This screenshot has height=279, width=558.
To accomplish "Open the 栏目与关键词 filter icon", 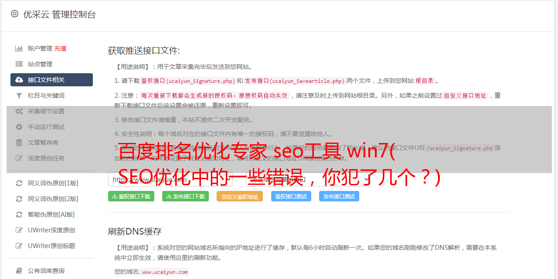I will 19,95.
